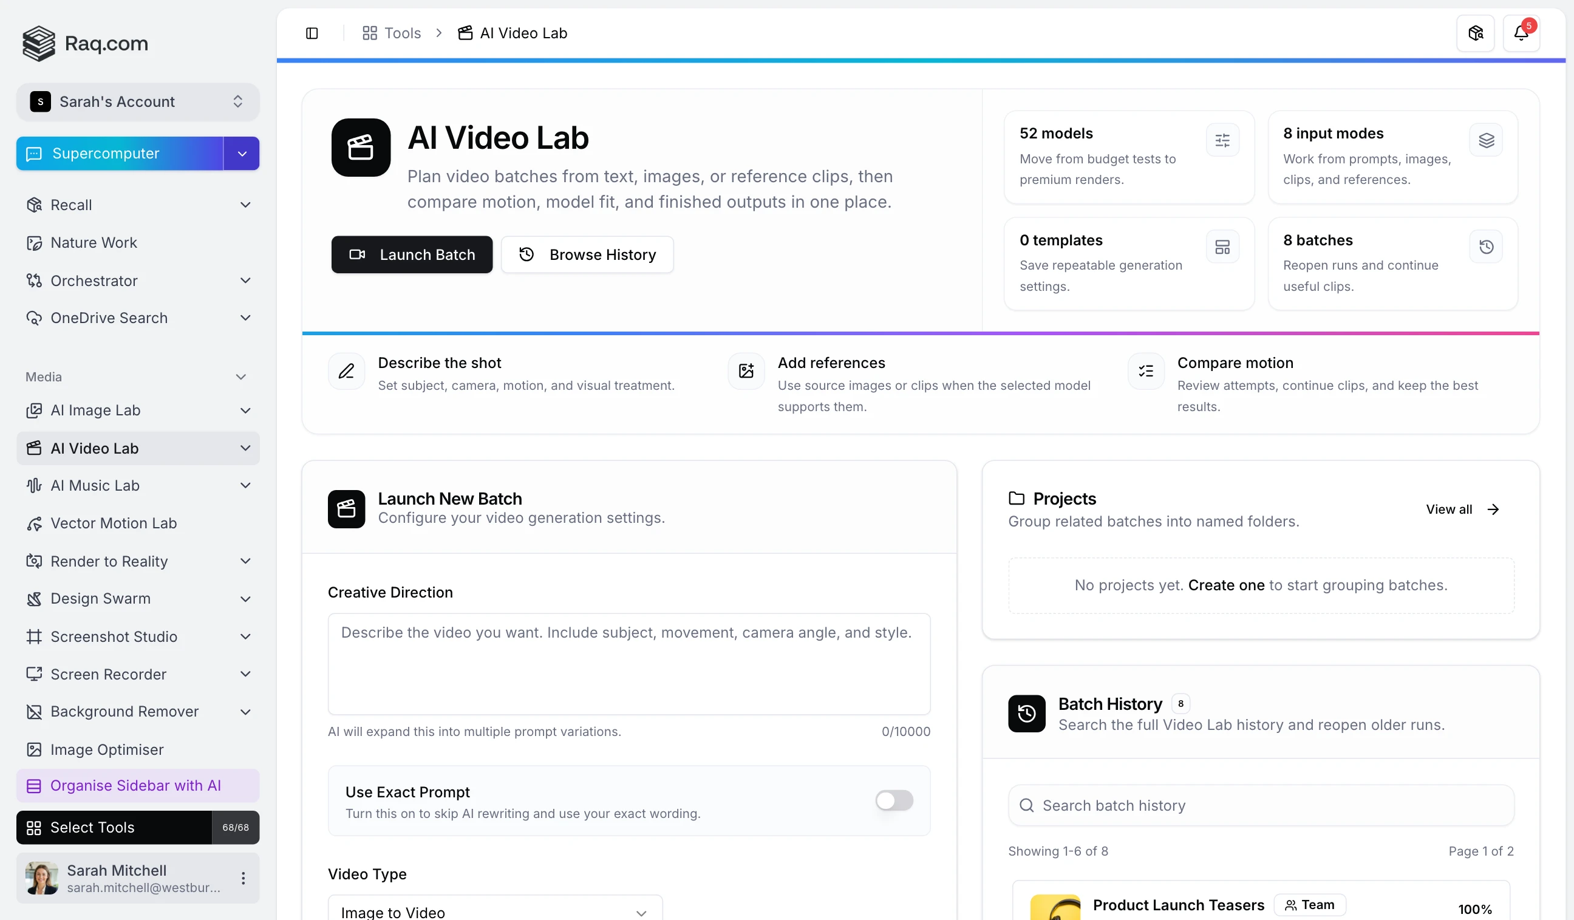Click the 0 templates layout icon
Image resolution: width=1574 pixels, height=920 pixels.
pyautogui.click(x=1222, y=247)
